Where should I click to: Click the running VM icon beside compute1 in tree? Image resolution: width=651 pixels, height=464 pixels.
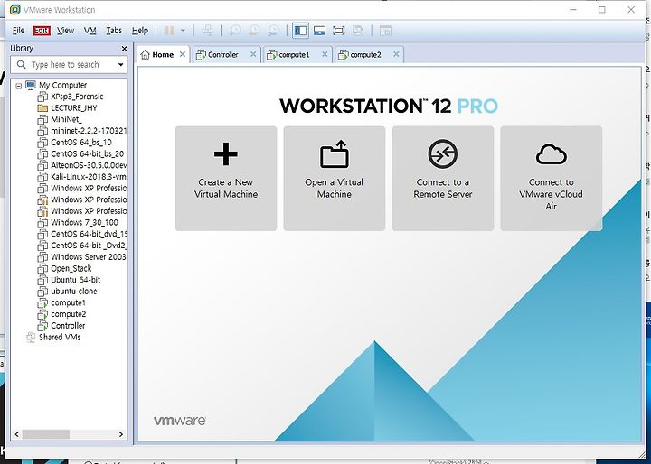(x=42, y=302)
